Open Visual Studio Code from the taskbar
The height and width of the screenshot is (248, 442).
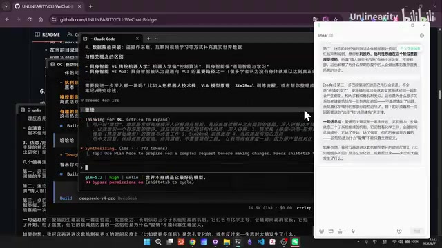point(261,242)
